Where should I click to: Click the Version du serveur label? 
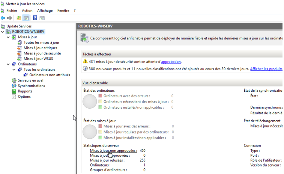click(266, 165)
